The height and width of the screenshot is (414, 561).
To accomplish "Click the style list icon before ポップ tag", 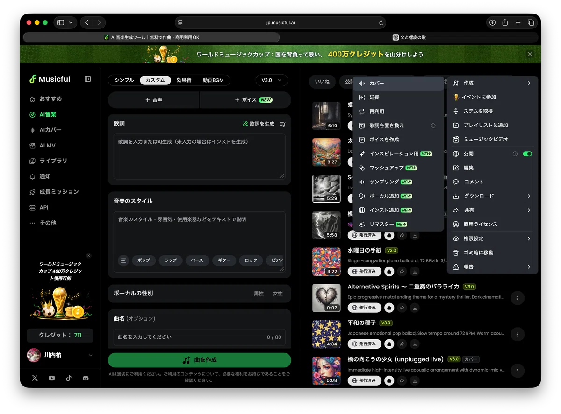I will coord(123,260).
